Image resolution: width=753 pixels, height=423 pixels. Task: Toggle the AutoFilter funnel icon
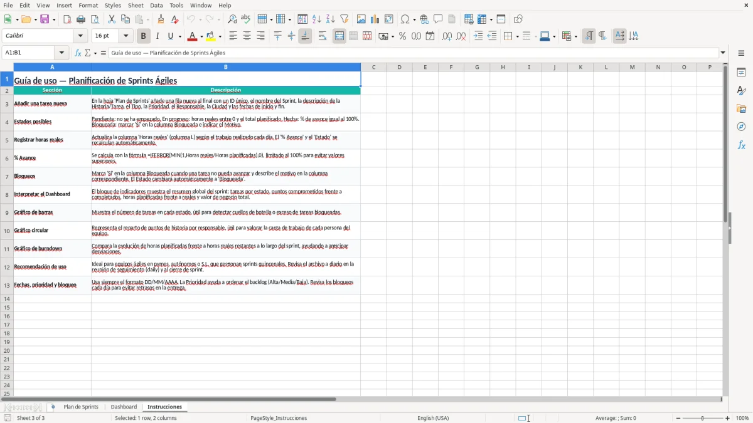[x=344, y=19]
